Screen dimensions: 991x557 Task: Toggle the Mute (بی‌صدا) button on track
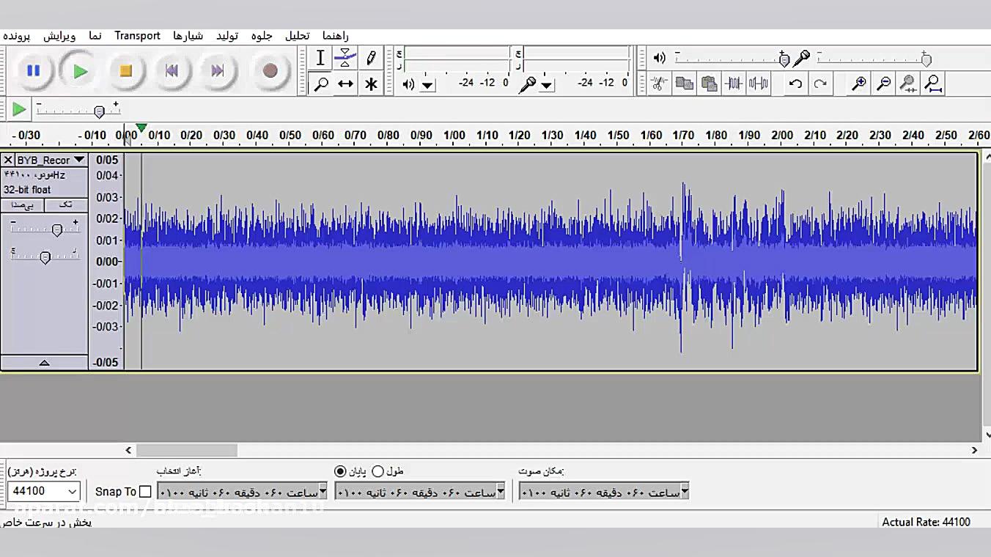click(x=22, y=205)
